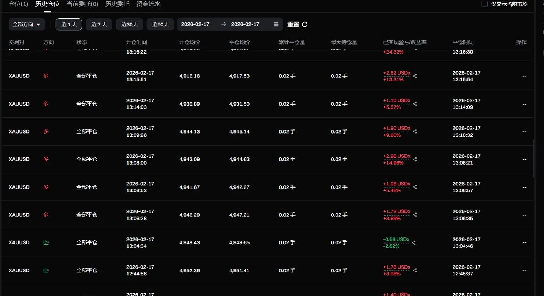Click 空 direction in the 13:04:34 row
Viewport: 544px width, 296px height.
tap(46, 242)
